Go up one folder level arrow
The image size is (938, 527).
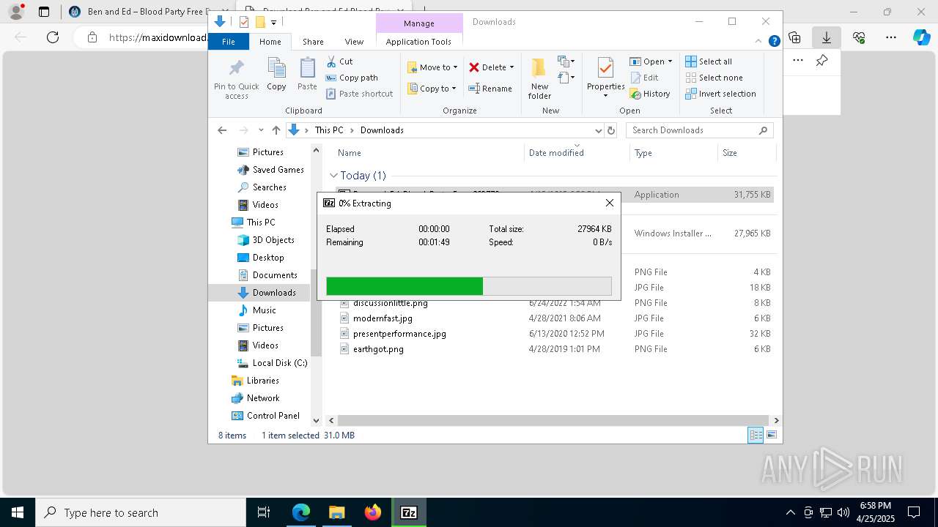click(276, 130)
